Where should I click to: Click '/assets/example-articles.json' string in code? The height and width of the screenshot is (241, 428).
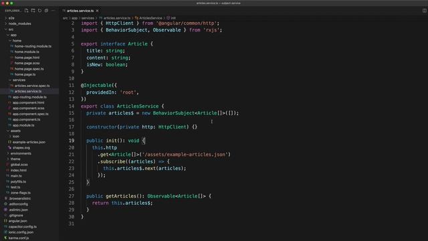pyautogui.click(x=185, y=155)
